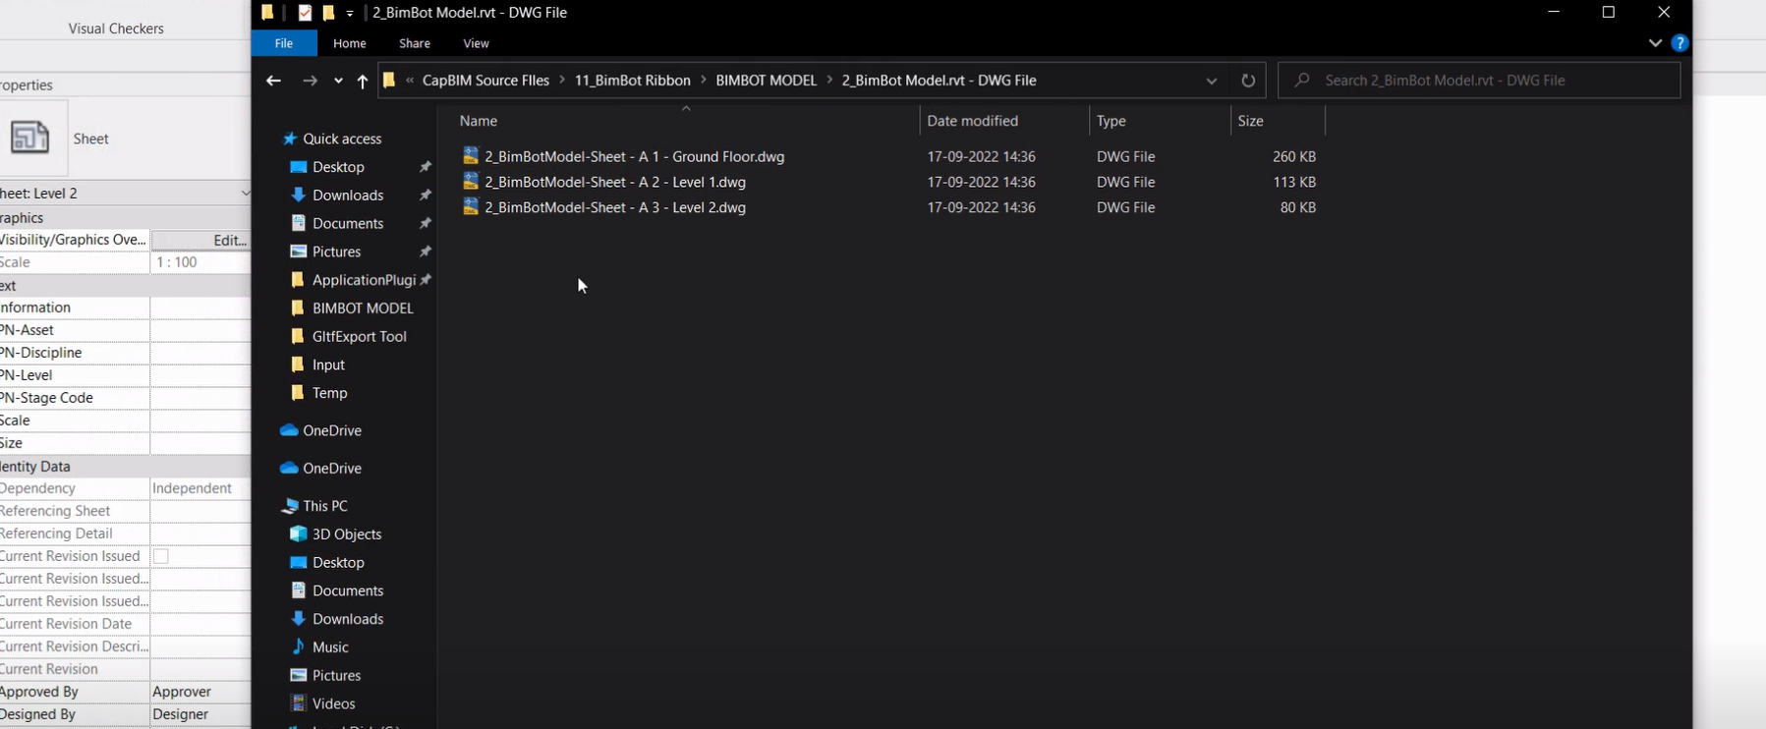The width and height of the screenshot is (1766, 729).
Task: Refresh the current folder view
Action: coord(1248,81)
